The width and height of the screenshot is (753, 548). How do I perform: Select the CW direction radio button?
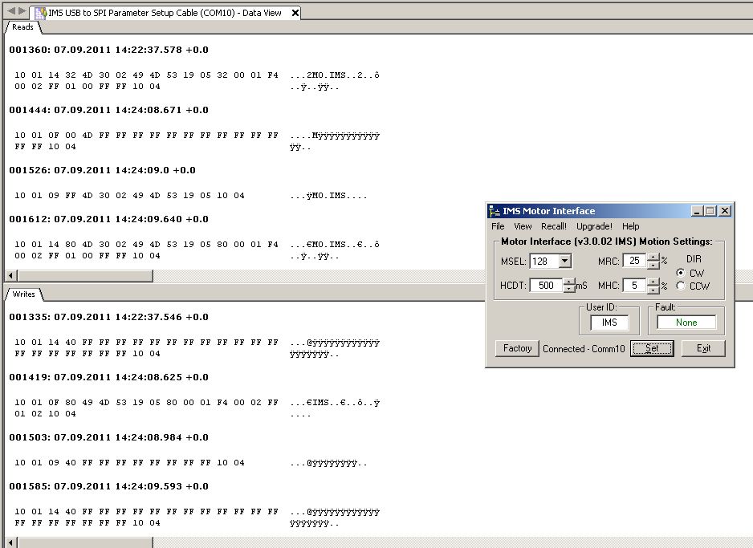(681, 273)
